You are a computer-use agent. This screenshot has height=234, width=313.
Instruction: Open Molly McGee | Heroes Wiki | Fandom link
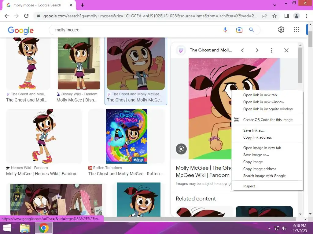pos(42,174)
